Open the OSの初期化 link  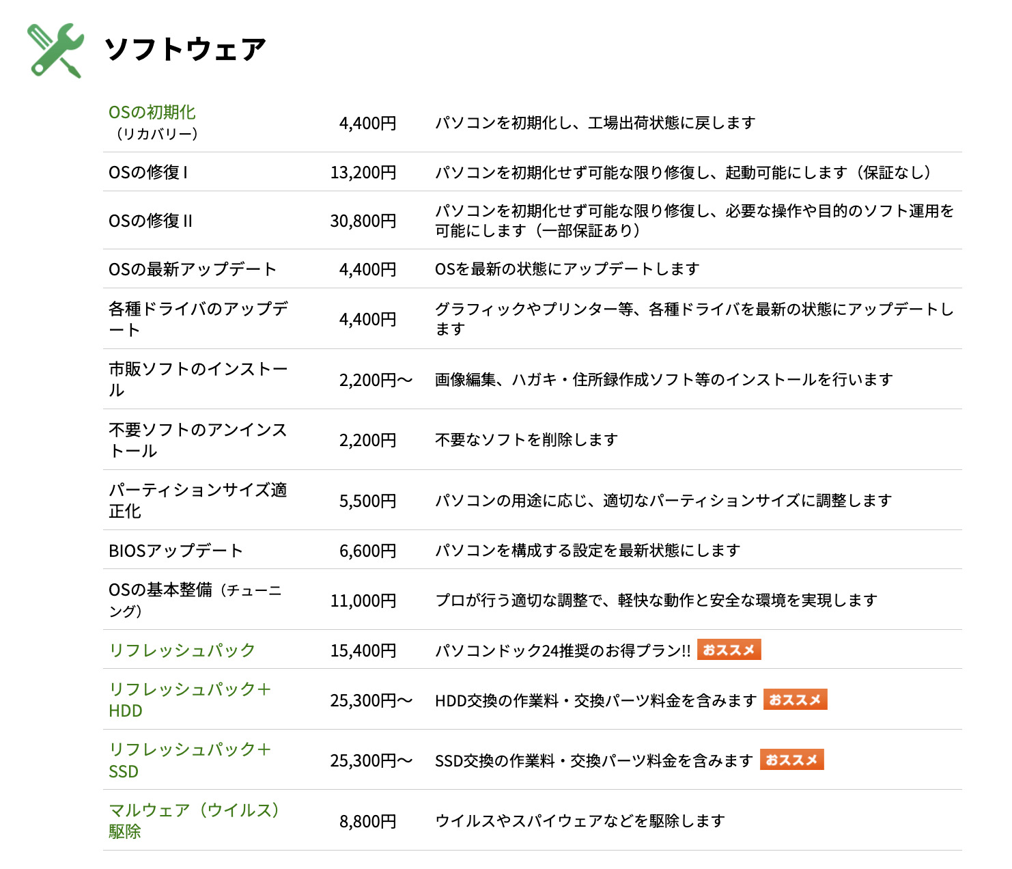pos(152,113)
